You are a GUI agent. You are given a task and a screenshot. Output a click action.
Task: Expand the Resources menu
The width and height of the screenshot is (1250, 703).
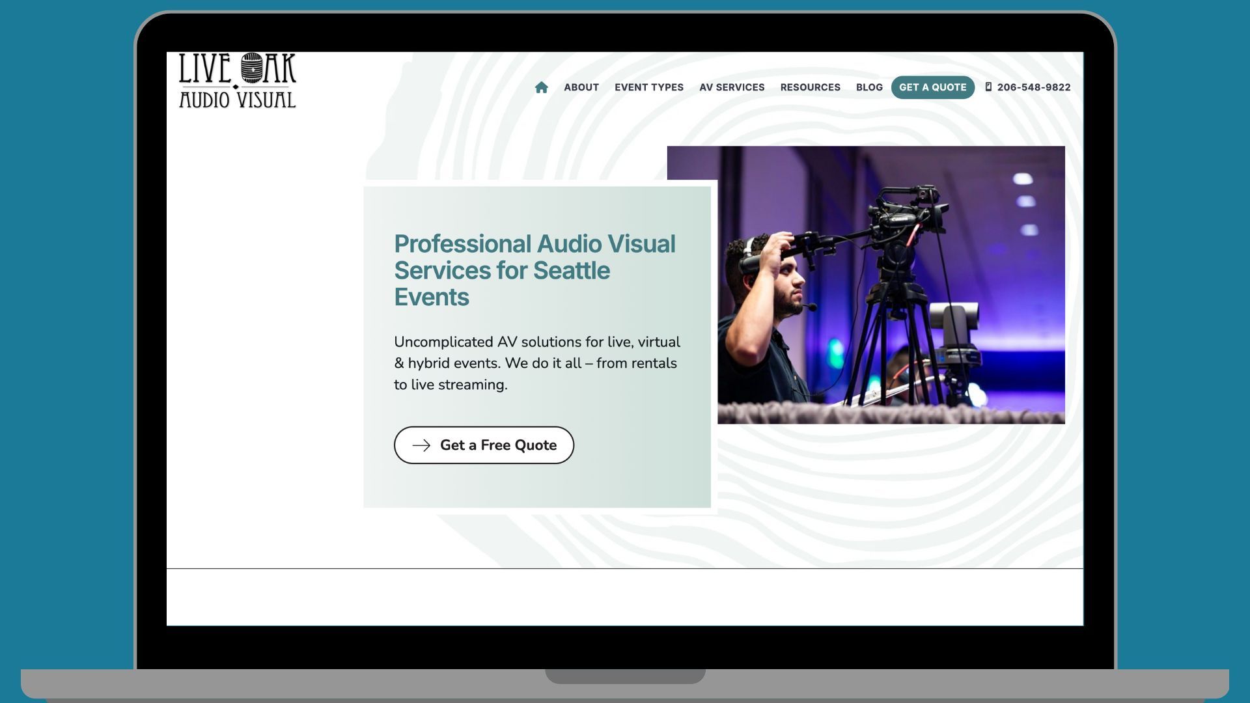(x=810, y=87)
